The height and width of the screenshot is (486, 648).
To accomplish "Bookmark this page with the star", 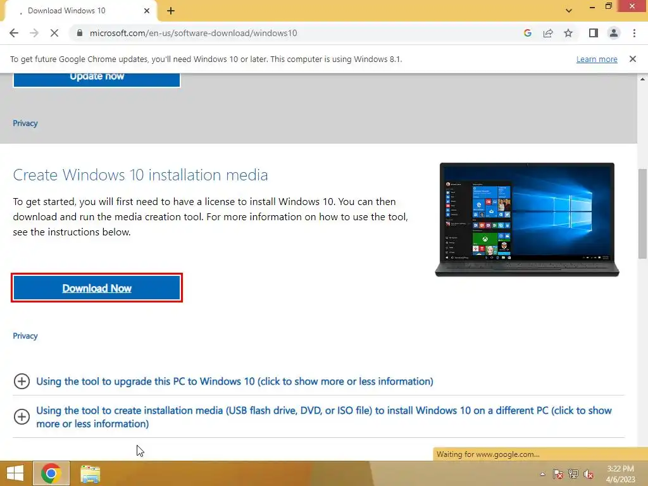I will tap(568, 33).
